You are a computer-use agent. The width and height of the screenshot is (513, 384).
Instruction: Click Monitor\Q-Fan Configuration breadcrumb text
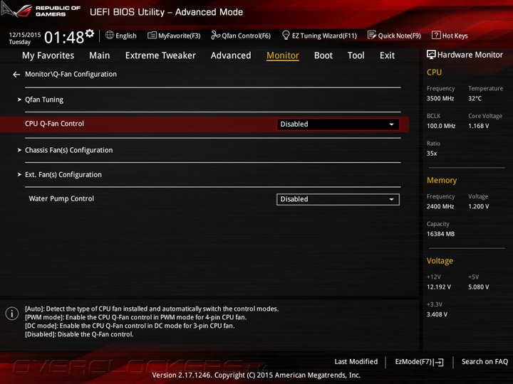tap(71, 75)
